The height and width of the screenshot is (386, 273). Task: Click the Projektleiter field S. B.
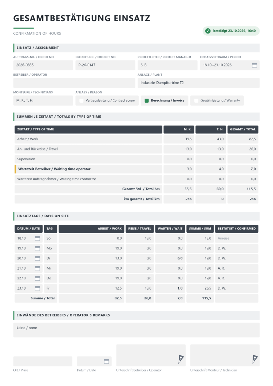coord(167,65)
